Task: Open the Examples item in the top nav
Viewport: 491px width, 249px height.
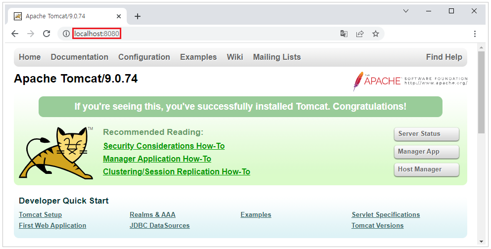Action: tap(198, 57)
